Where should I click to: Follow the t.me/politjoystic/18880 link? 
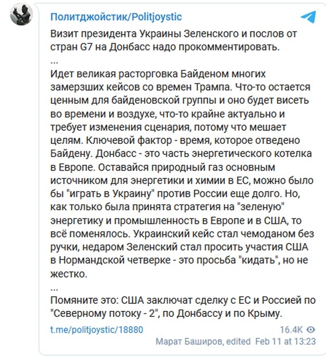point(97,330)
